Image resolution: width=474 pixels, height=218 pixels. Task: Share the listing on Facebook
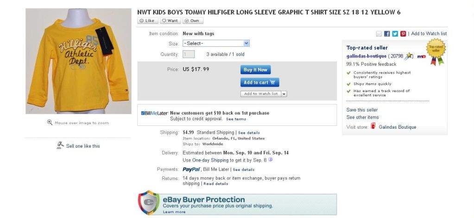[387, 34]
